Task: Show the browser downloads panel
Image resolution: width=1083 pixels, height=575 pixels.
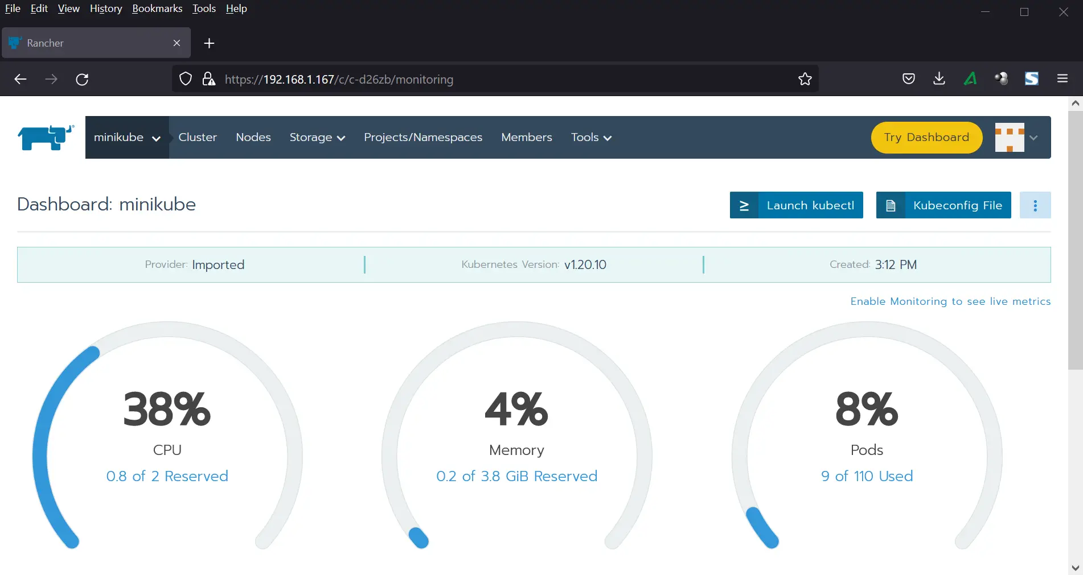Action: point(940,79)
